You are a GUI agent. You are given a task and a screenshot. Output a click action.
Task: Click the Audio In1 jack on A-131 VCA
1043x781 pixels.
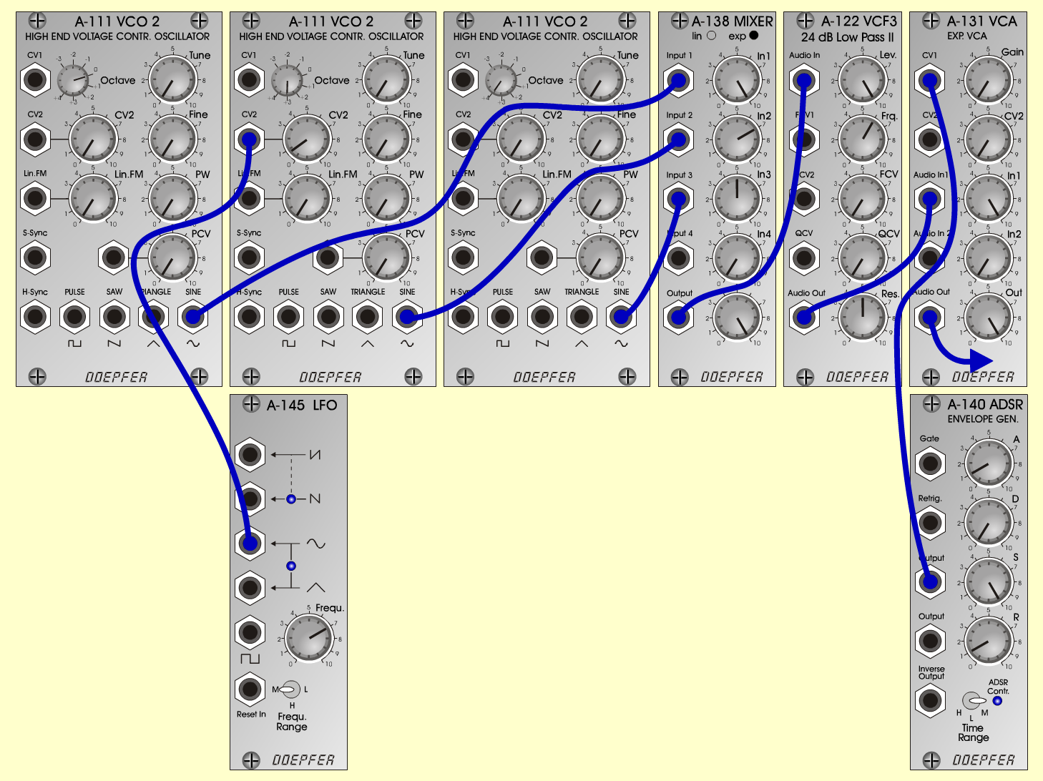(x=929, y=199)
